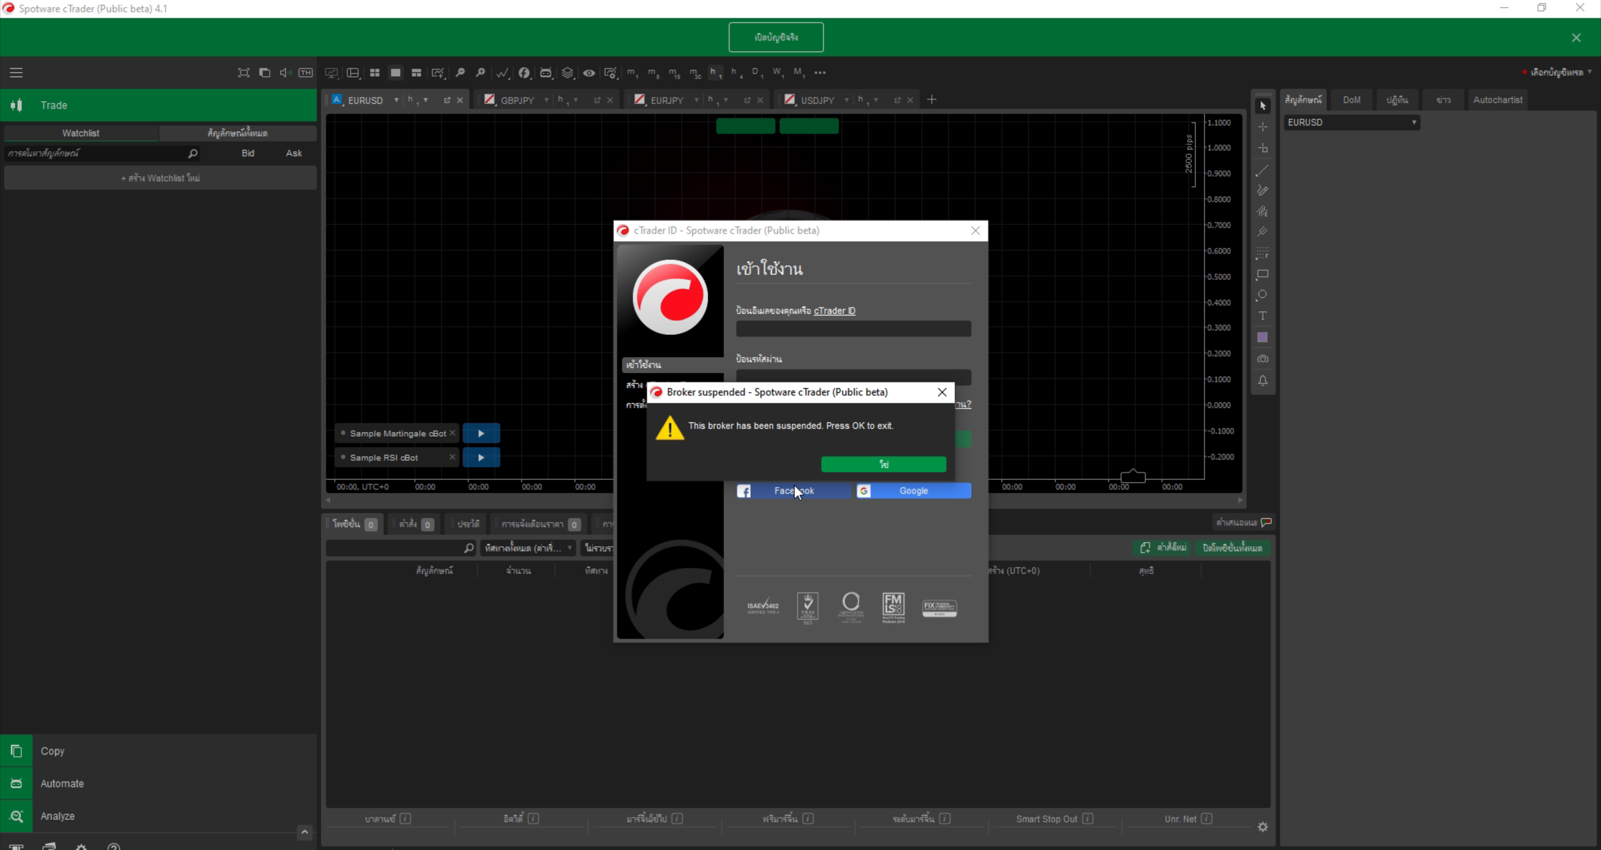Select the rectangle shape tool

pos(1262,274)
